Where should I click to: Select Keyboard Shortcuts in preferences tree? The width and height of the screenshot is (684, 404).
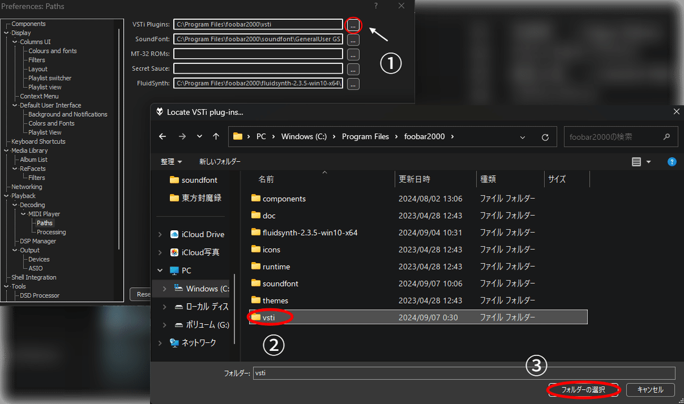tap(38, 141)
